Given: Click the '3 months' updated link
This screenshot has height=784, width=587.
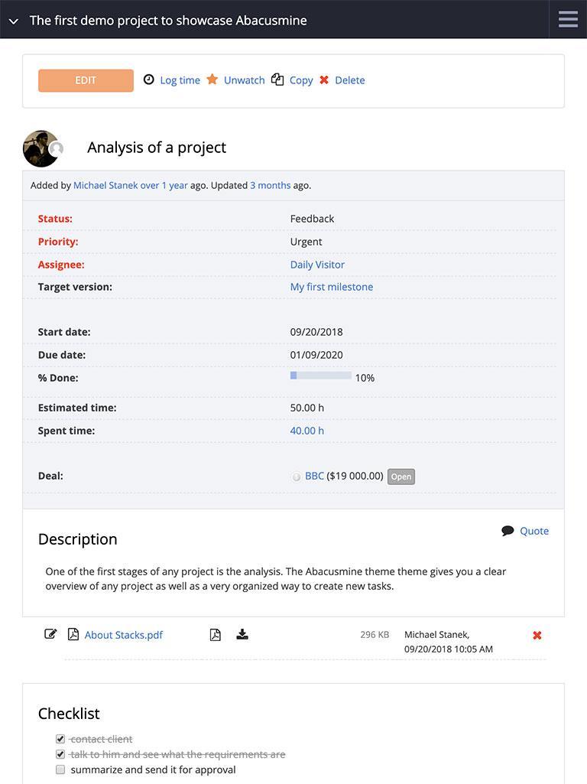Looking at the screenshot, I should (x=271, y=186).
